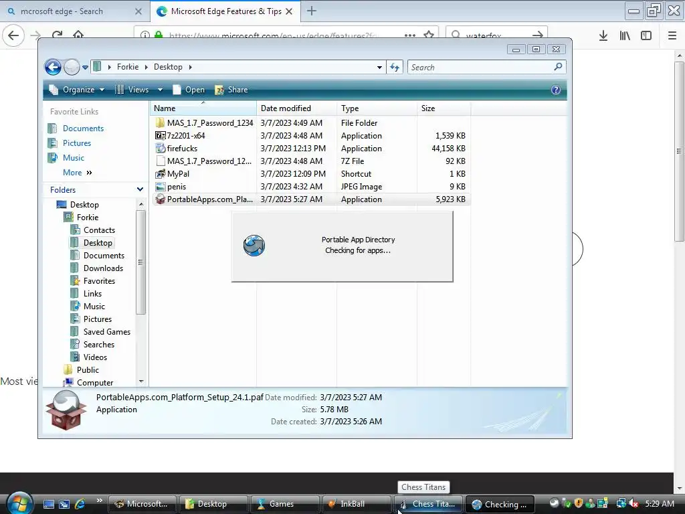The height and width of the screenshot is (514, 685).
Task: Select Searches in folder tree
Action: pos(99,345)
